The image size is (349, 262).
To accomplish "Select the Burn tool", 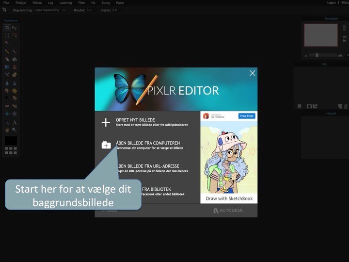I will tap(15, 98).
